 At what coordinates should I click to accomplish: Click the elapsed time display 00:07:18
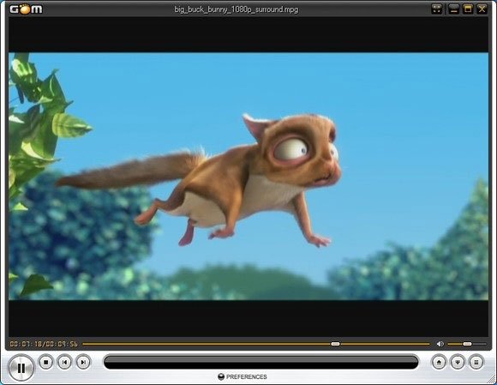[x=26, y=344]
